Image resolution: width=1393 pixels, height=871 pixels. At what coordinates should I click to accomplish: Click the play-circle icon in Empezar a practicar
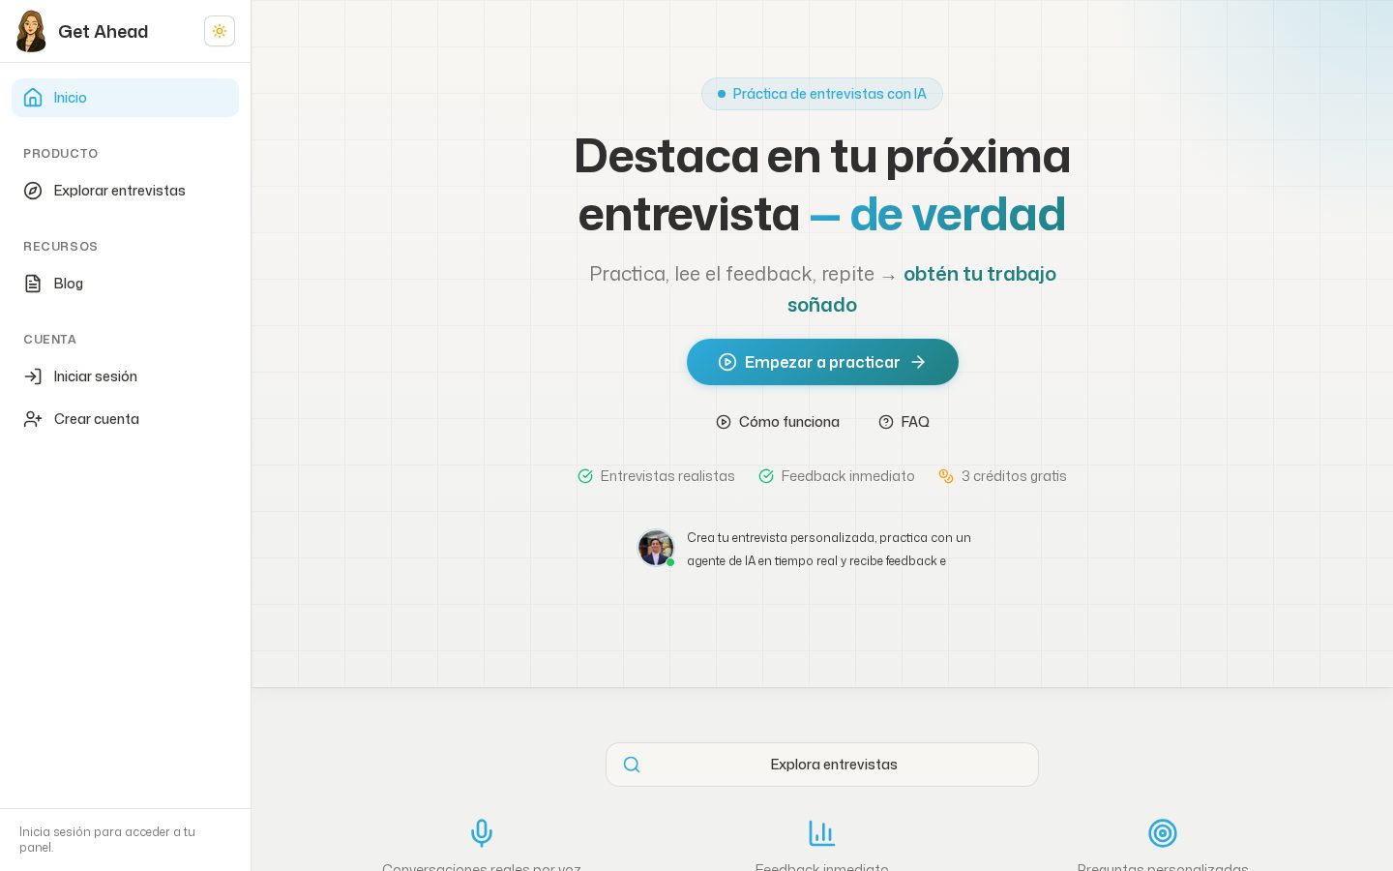(x=727, y=362)
